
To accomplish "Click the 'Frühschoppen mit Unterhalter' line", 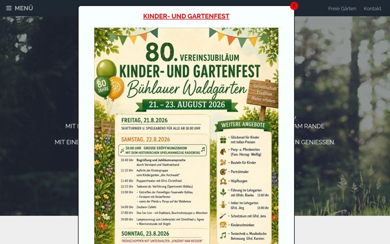I will point(162,241).
